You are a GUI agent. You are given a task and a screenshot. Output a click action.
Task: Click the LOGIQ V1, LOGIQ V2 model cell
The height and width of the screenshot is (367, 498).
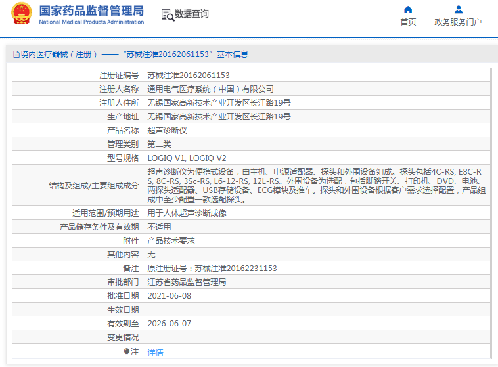[x=186, y=158]
